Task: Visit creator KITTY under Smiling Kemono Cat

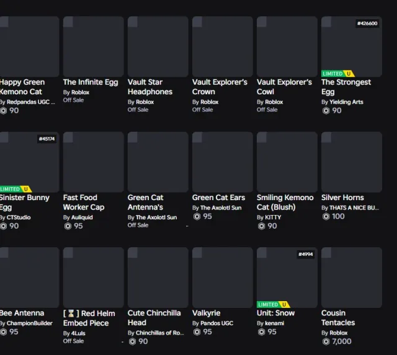Action: coord(273,217)
